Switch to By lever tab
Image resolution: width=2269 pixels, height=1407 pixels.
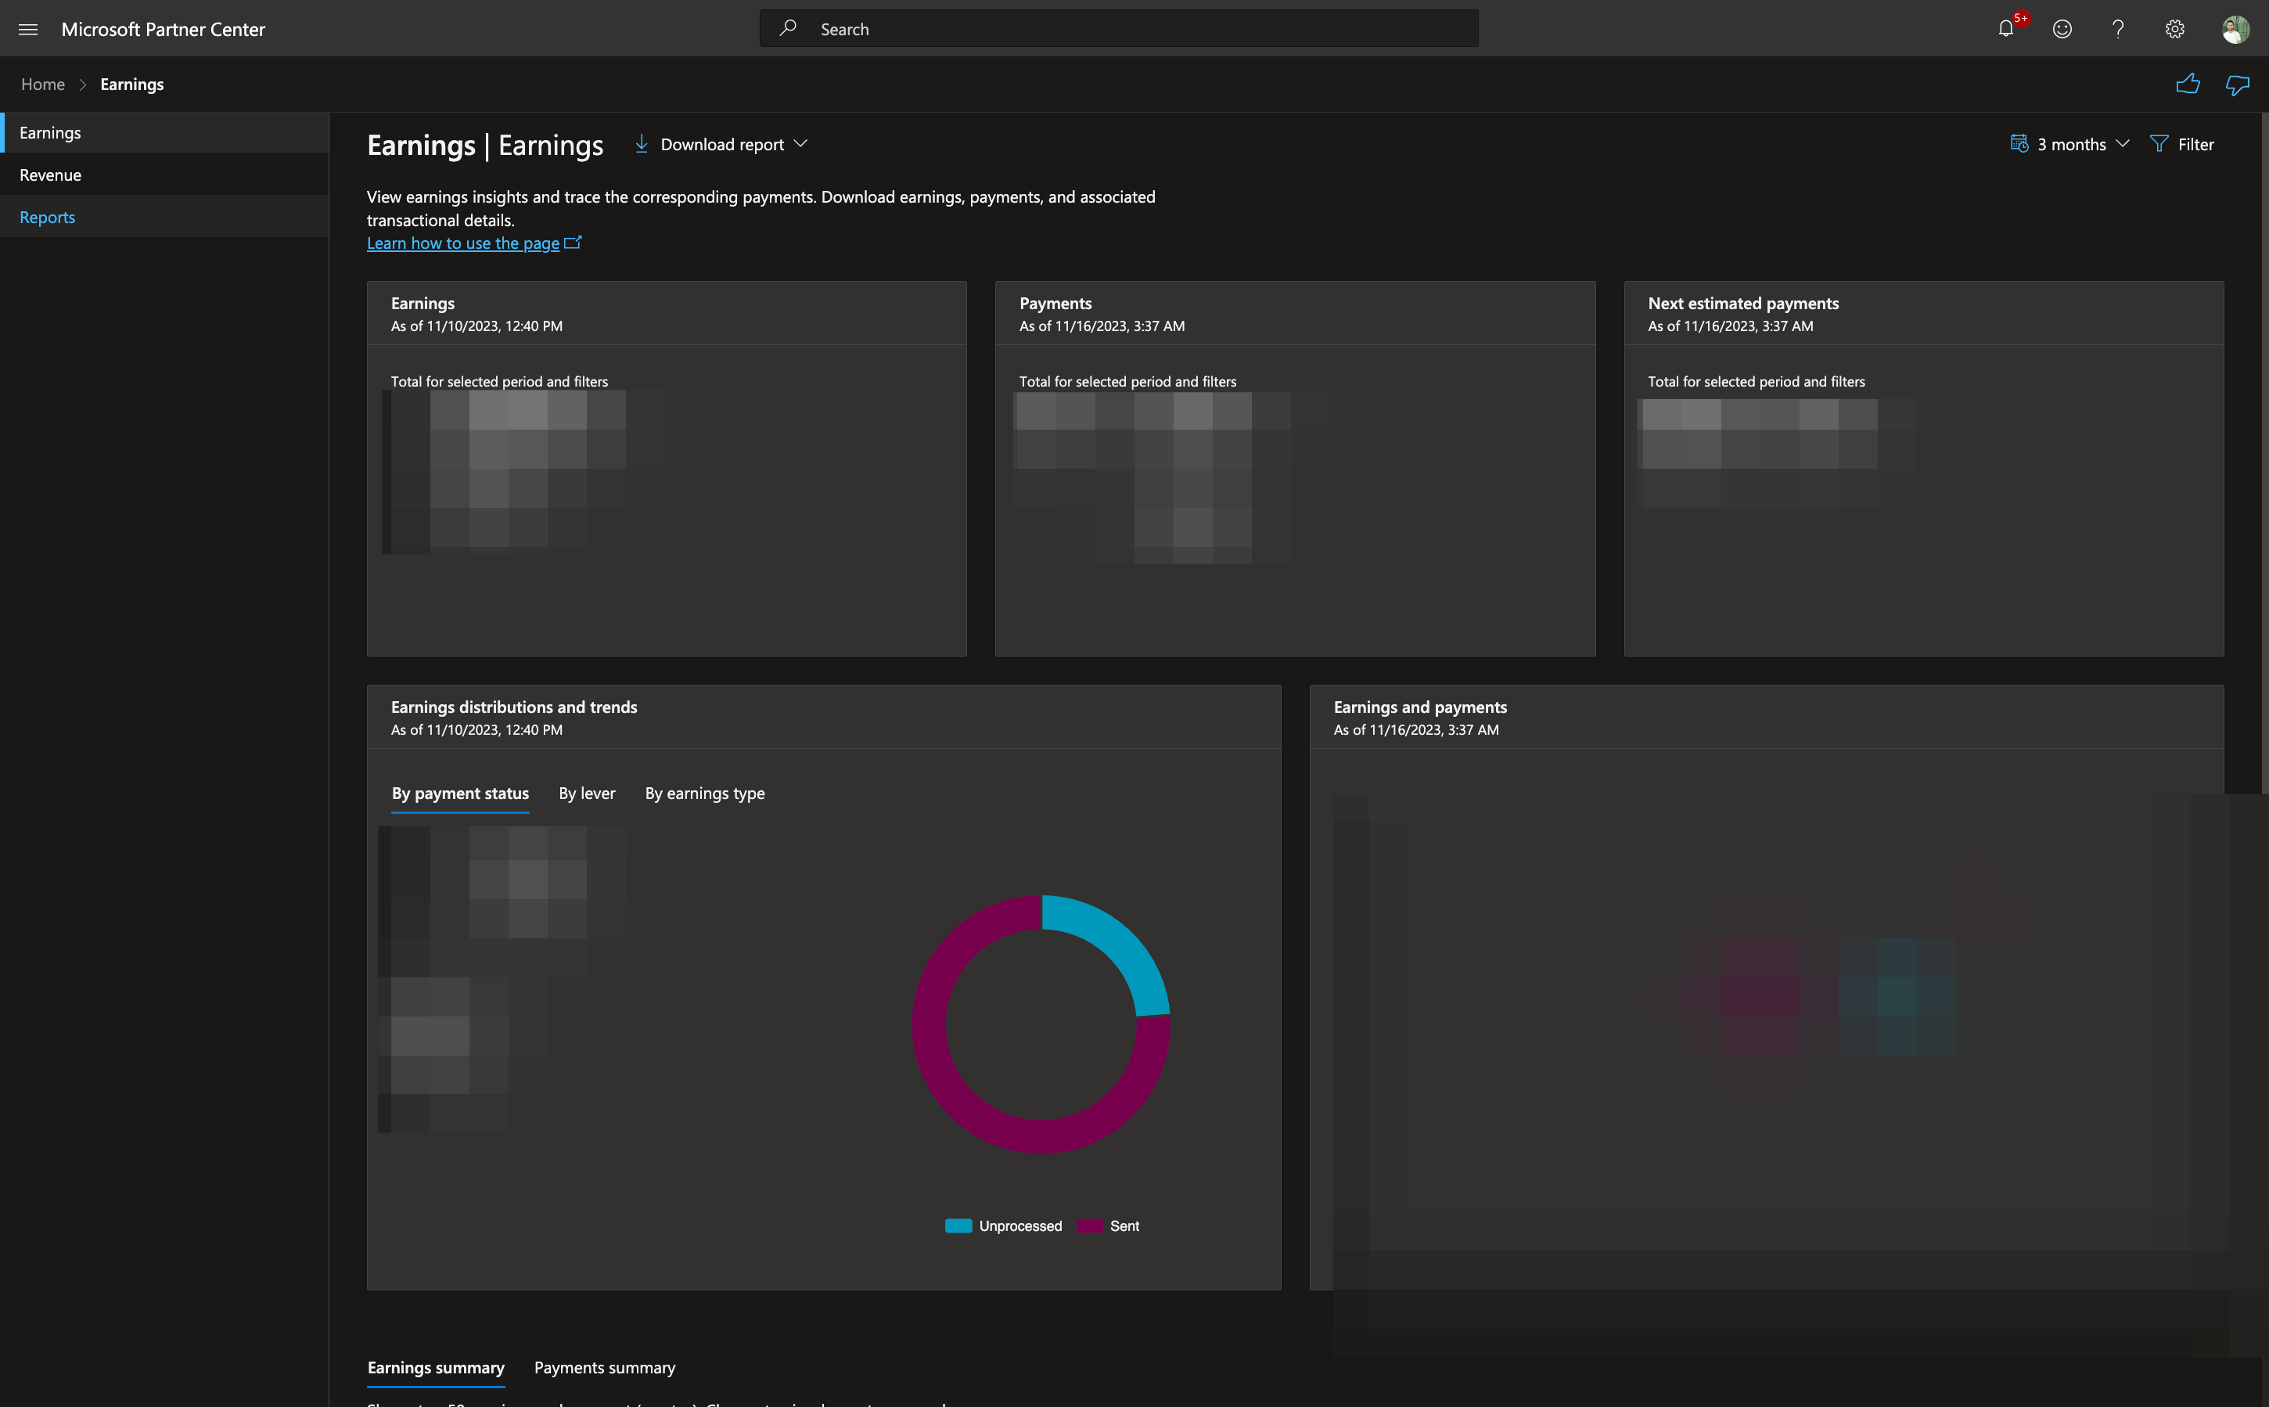pyautogui.click(x=586, y=793)
